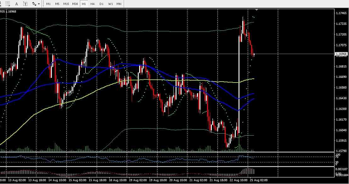Open the arrows objects tool

click(34, 4)
